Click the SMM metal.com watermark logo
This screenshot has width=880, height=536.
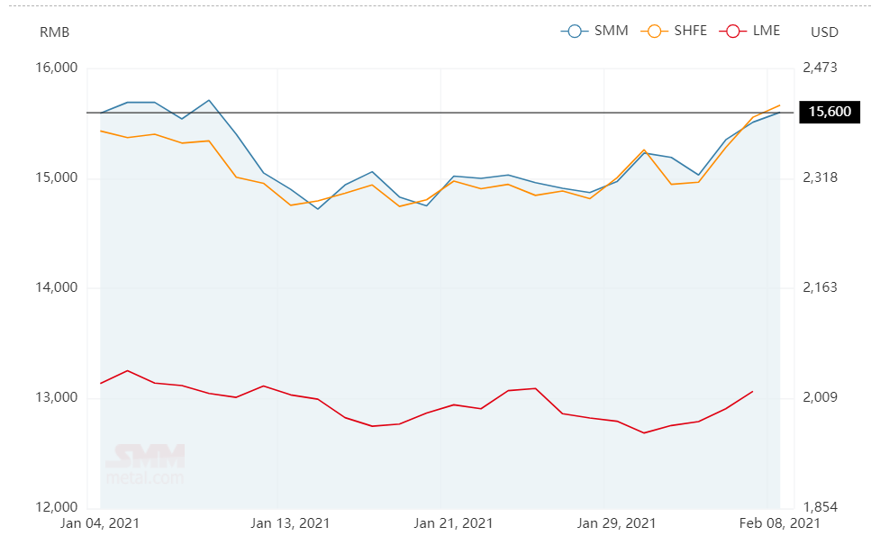(x=145, y=463)
